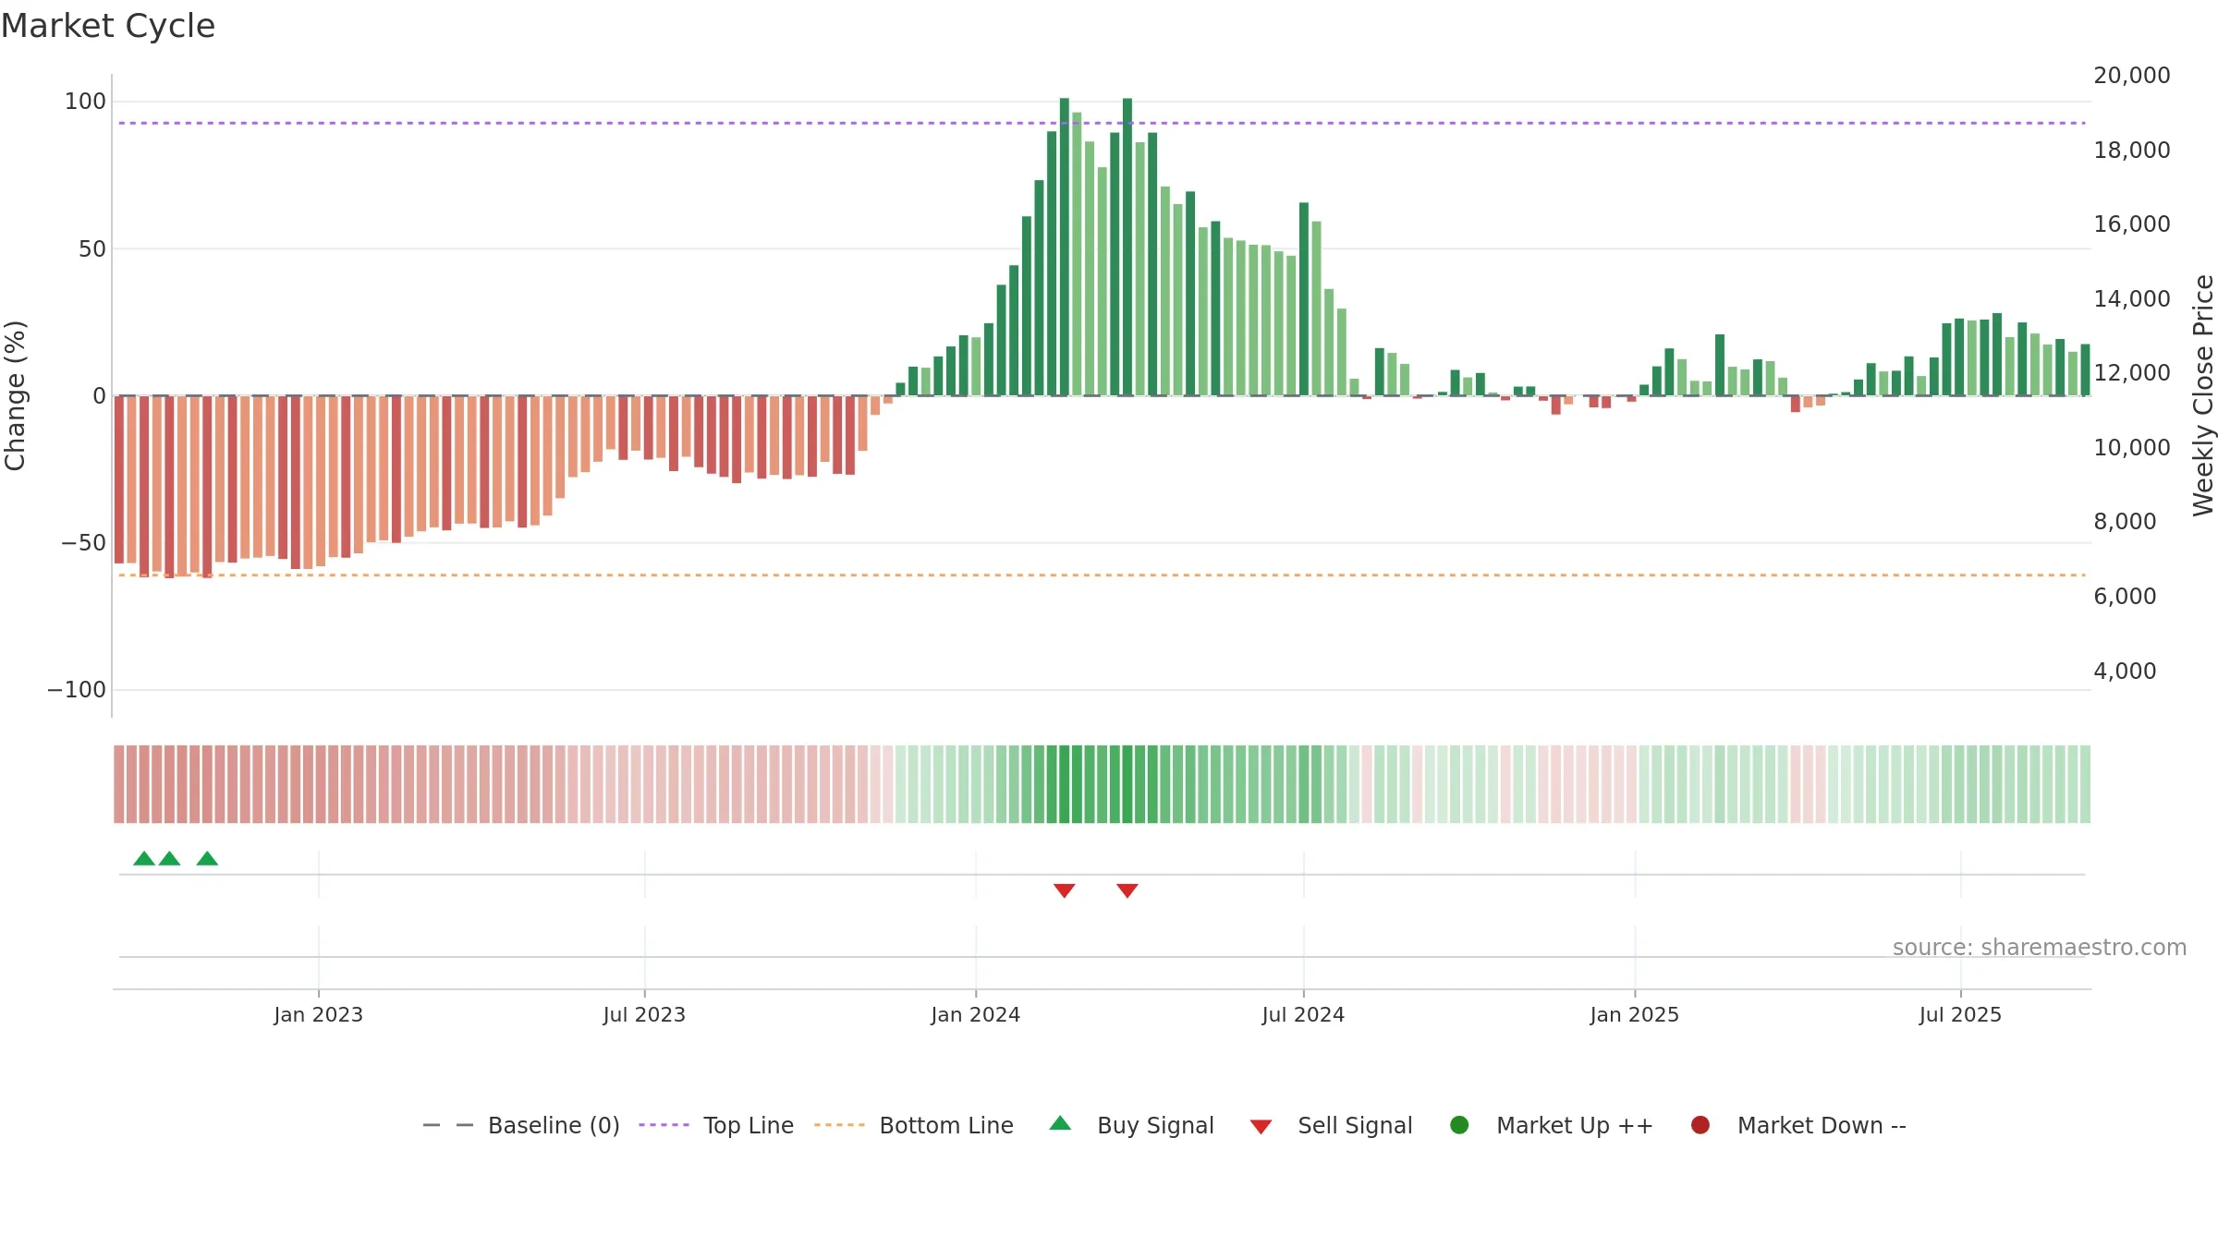Viewport: 2218px width, 1247px height.
Task: Click the Jul 2024 axis label
Action: [x=1303, y=1014]
